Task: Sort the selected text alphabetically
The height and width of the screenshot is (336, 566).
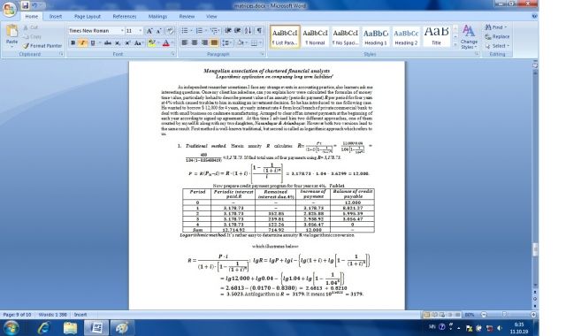Action: [248, 31]
